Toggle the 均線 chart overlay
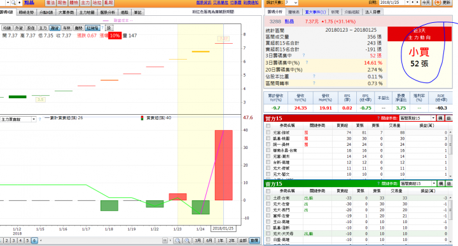Image resolution: width=458 pixels, height=246 pixels. coord(7,28)
